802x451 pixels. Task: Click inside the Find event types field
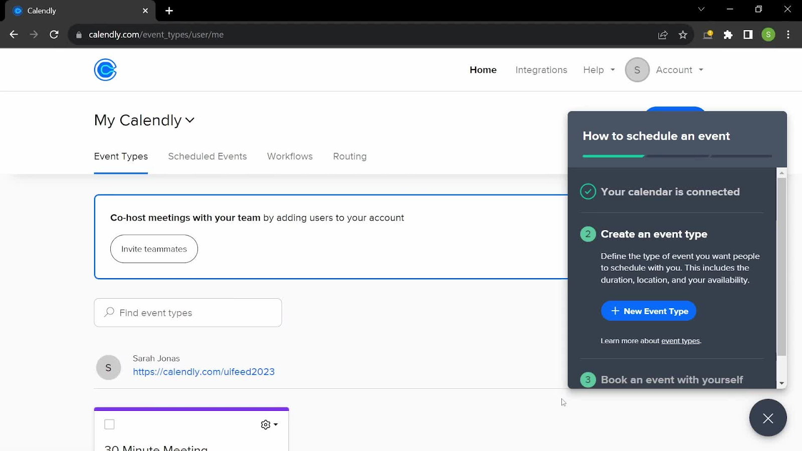pyautogui.click(x=188, y=312)
